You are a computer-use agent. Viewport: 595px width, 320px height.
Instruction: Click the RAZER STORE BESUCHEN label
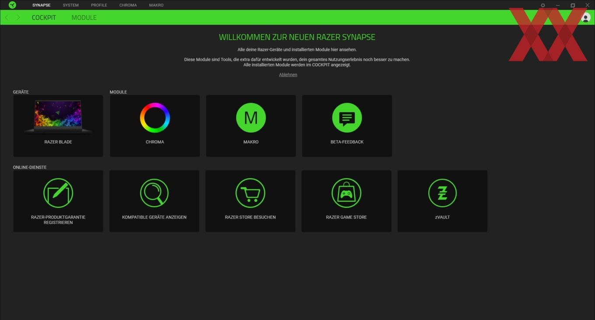(x=250, y=217)
